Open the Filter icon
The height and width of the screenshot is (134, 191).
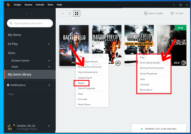[x=173, y=13]
